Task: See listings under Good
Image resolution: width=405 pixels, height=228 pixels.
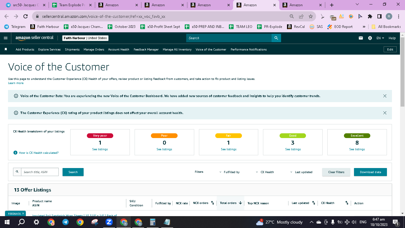Action: [x=293, y=149]
